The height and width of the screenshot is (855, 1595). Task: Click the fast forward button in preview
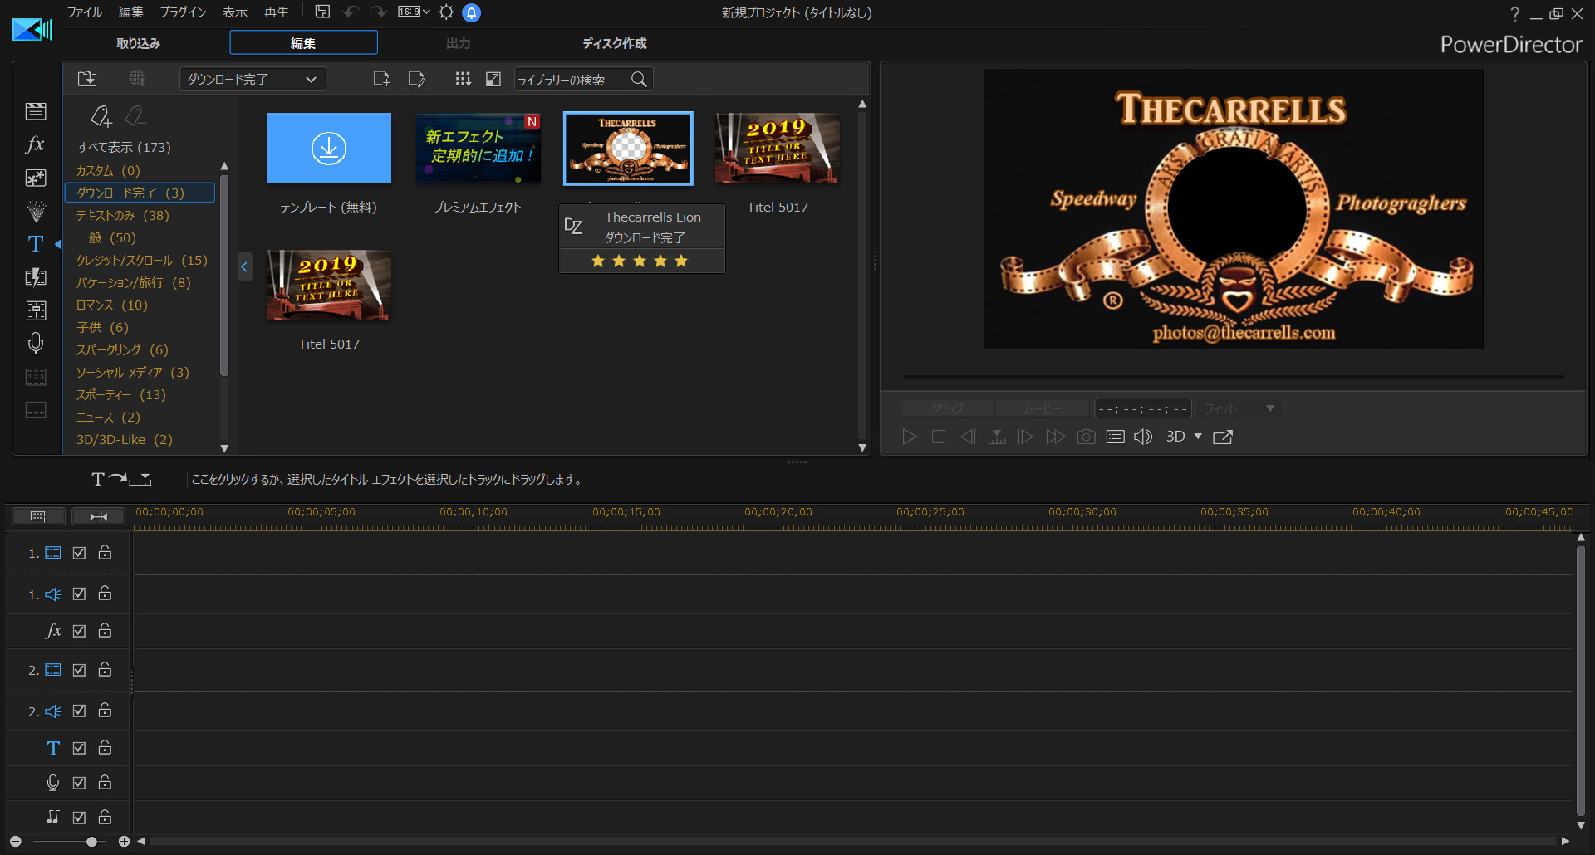[x=1055, y=437]
